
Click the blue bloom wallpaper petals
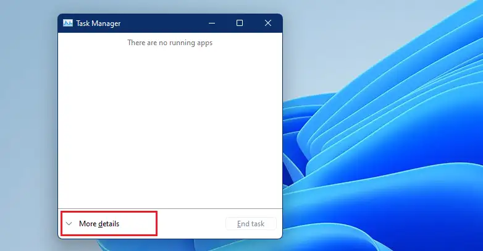(x=385, y=138)
